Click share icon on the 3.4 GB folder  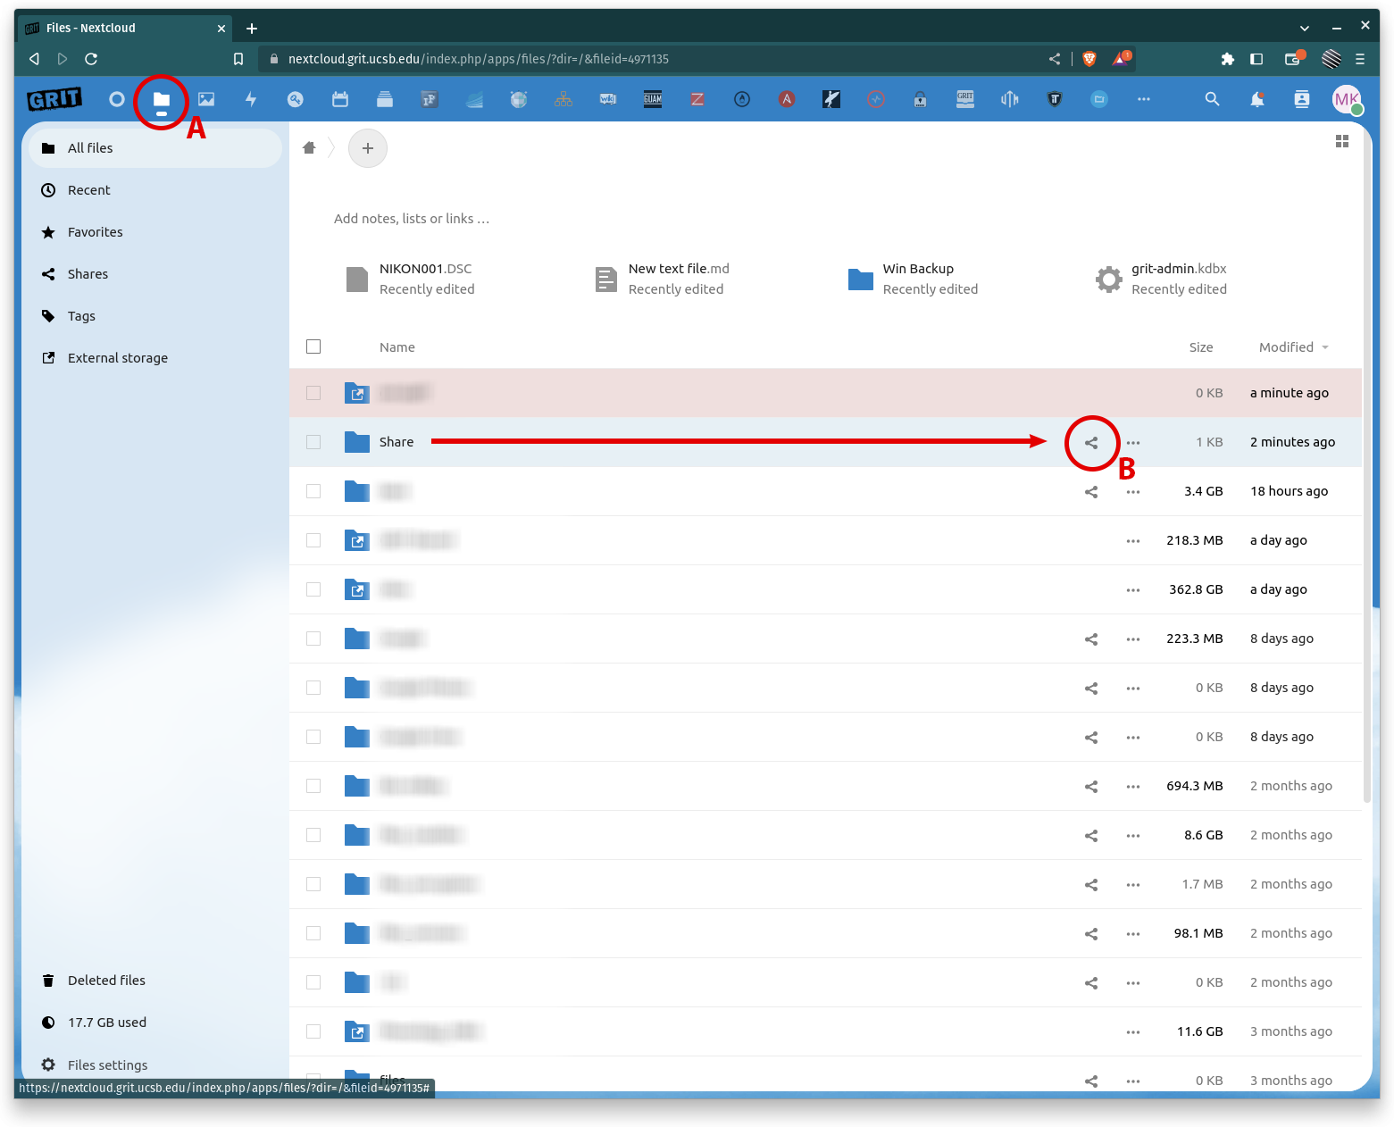1091,492
